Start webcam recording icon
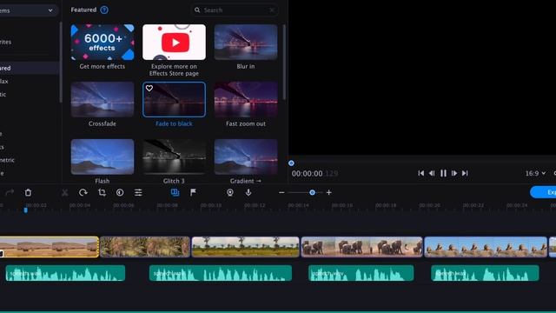This screenshot has height=313, width=556. click(230, 192)
